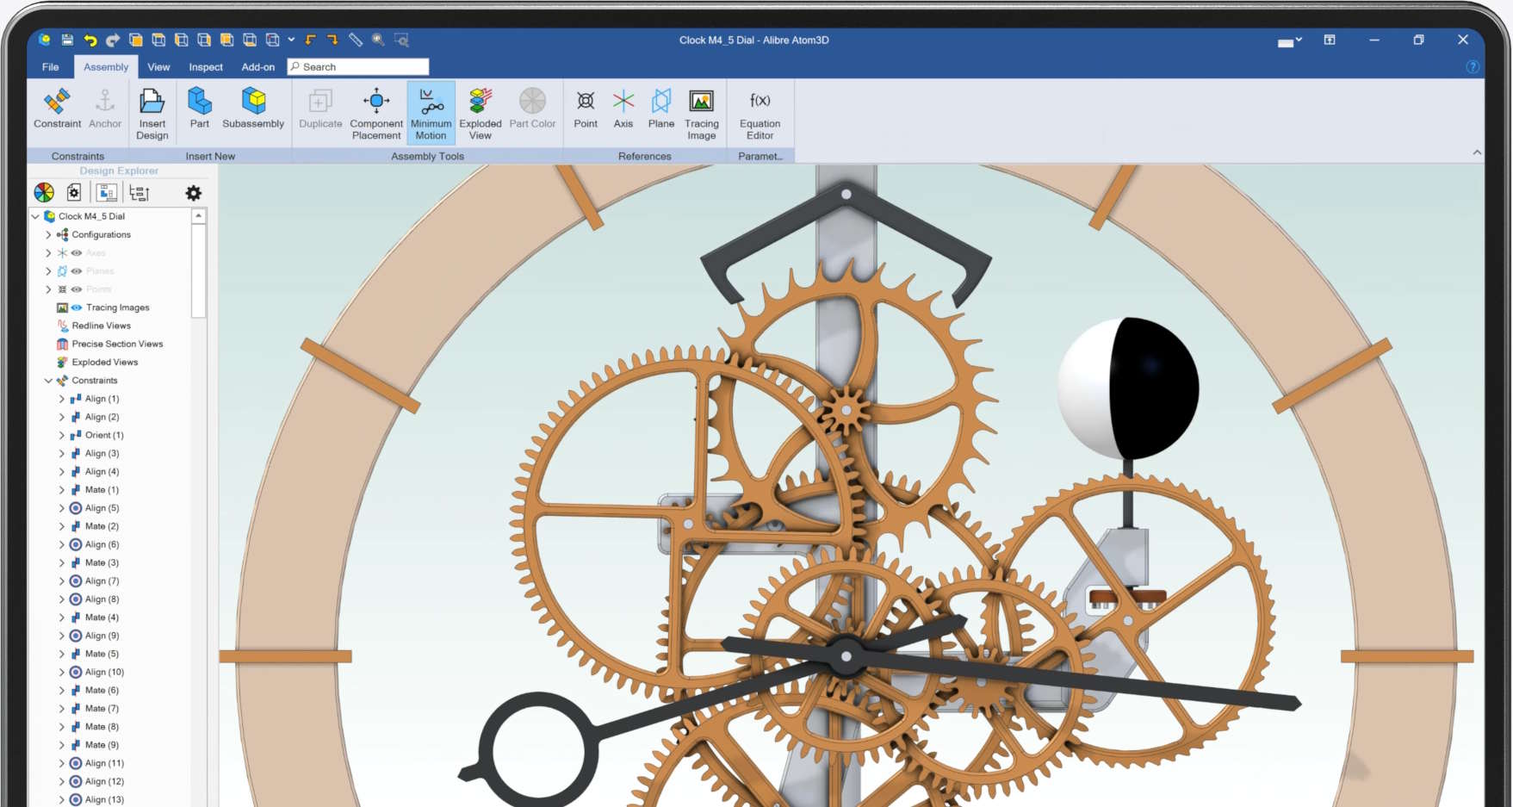1513x807 pixels.
Task: Select the Mate (1) constraint
Action: pyautogui.click(x=102, y=490)
